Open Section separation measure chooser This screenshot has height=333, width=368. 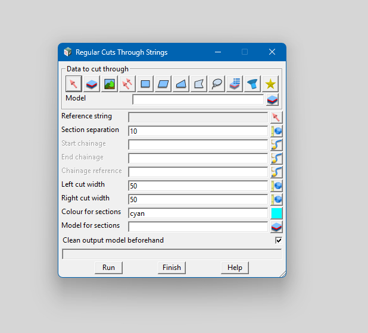(276, 131)
